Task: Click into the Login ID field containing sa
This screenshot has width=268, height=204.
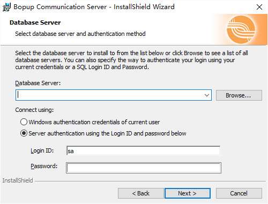Action: point(143,151)
